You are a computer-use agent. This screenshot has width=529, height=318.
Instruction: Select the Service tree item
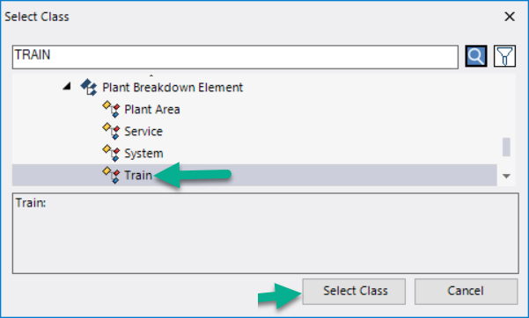143,132
